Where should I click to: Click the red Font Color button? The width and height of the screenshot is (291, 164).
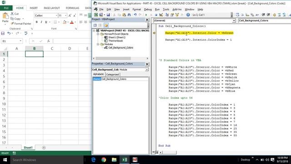[x=72, y=22]
